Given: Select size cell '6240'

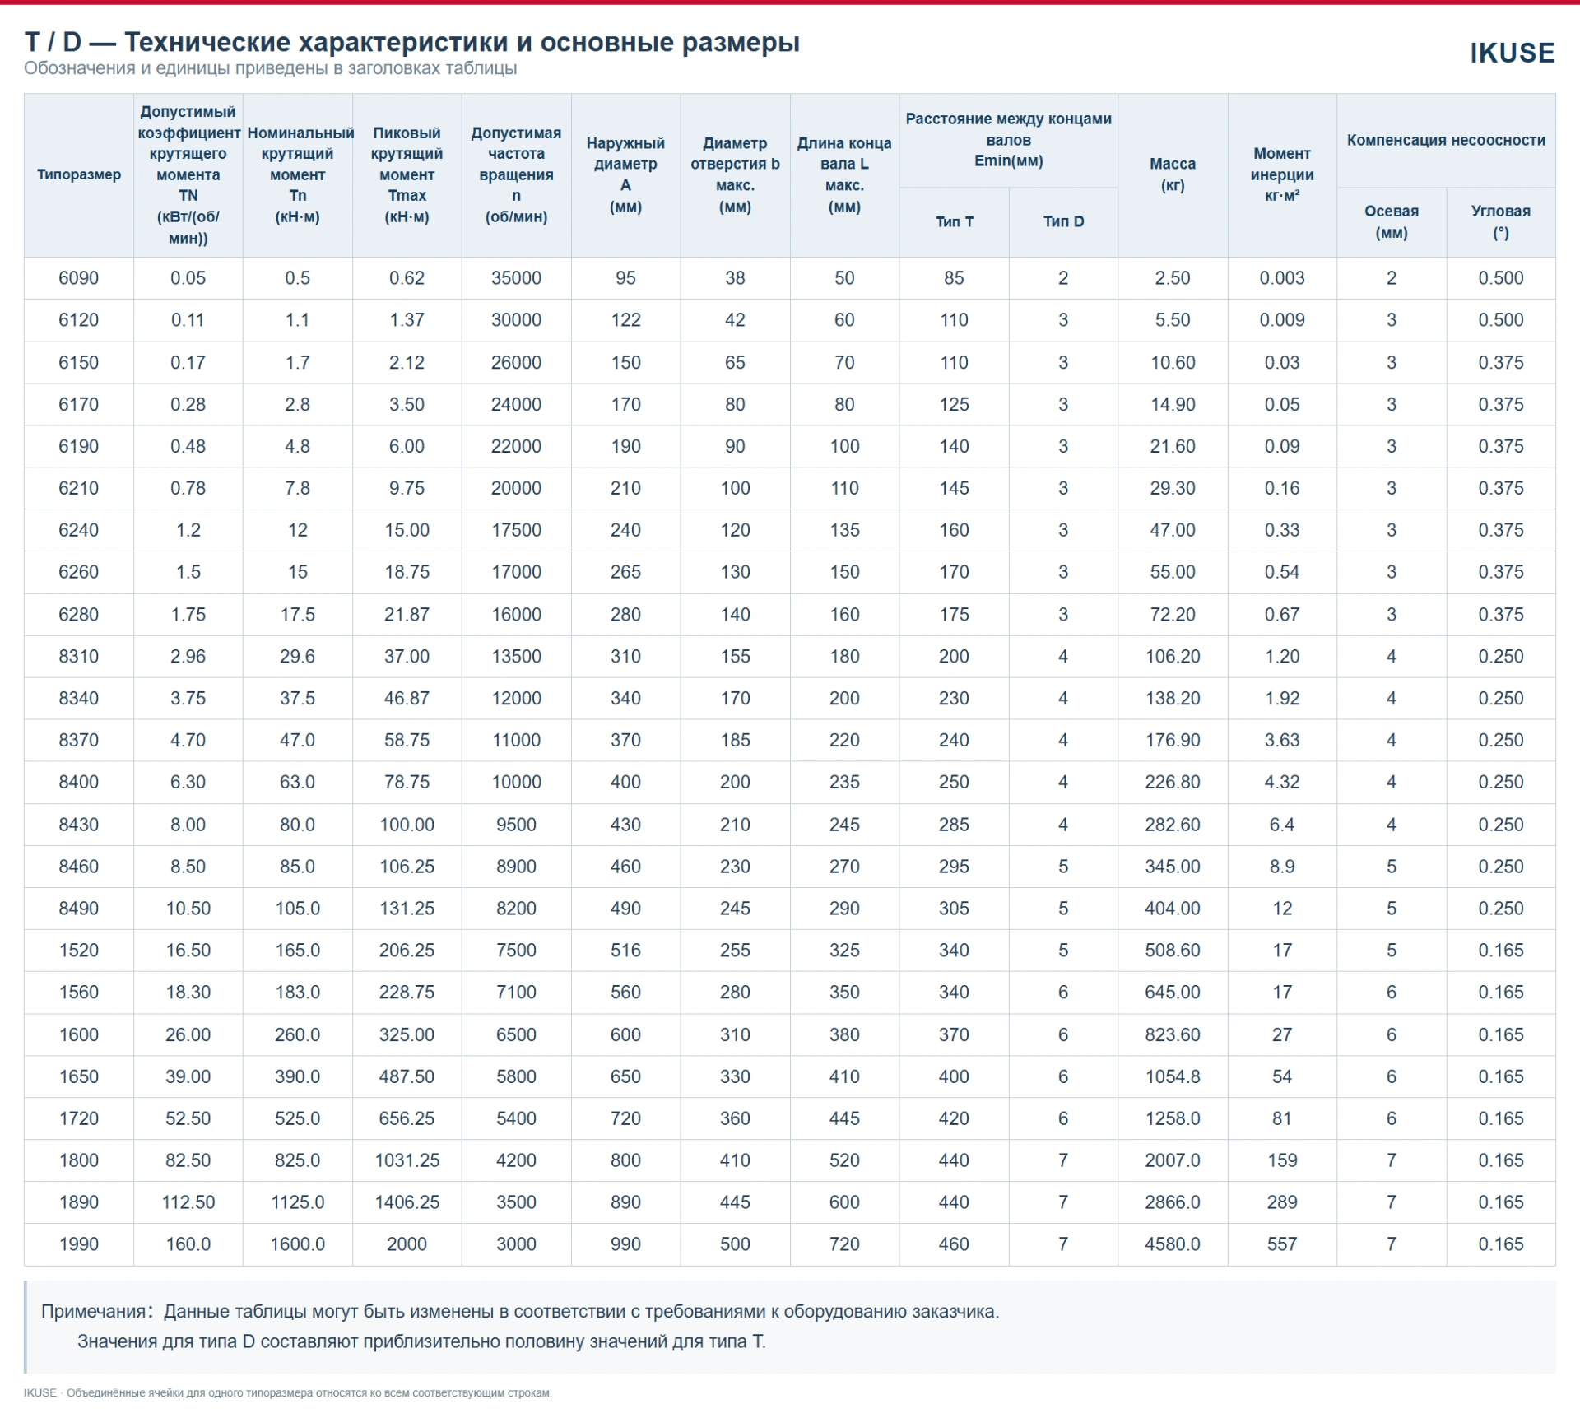Looking at the screenshot, I should 79,530.
